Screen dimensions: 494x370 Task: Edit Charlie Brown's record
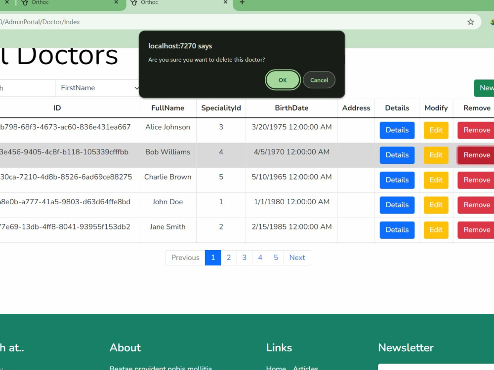click(x=436, y=180)
